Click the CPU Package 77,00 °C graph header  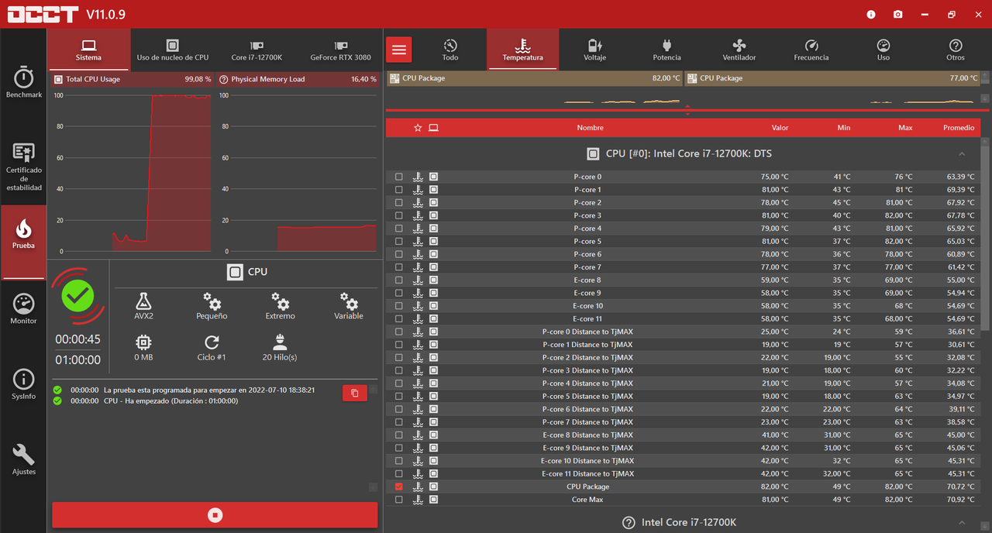pos(832,78)
